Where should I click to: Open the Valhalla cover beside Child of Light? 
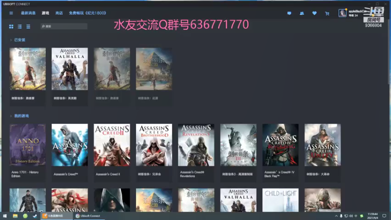tap(238, 200)
